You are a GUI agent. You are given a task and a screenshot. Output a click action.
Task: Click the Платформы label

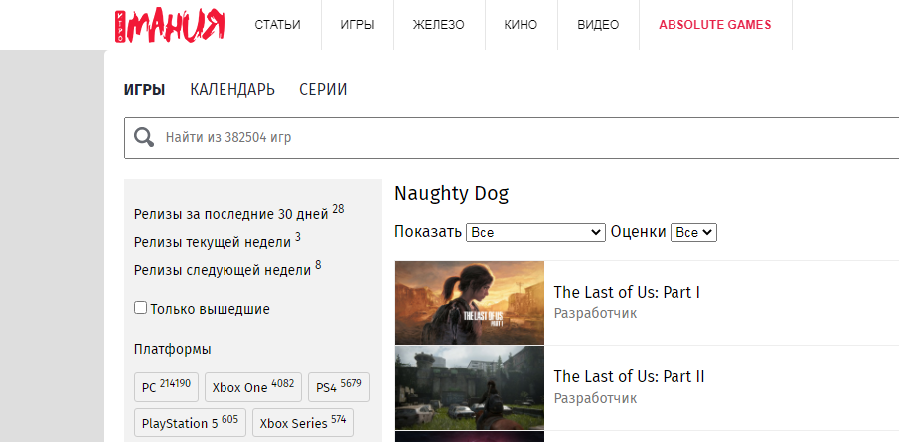[173, 349]
